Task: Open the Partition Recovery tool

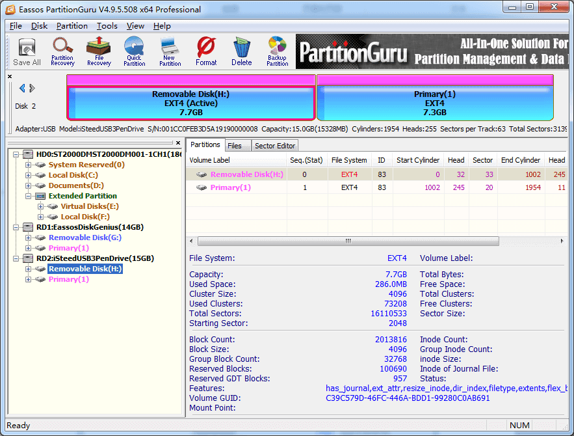Action: pos(62,52)
